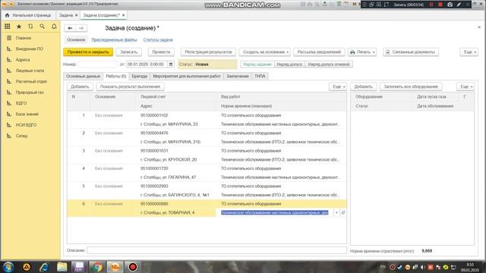Click Провести button

[161, 52]
